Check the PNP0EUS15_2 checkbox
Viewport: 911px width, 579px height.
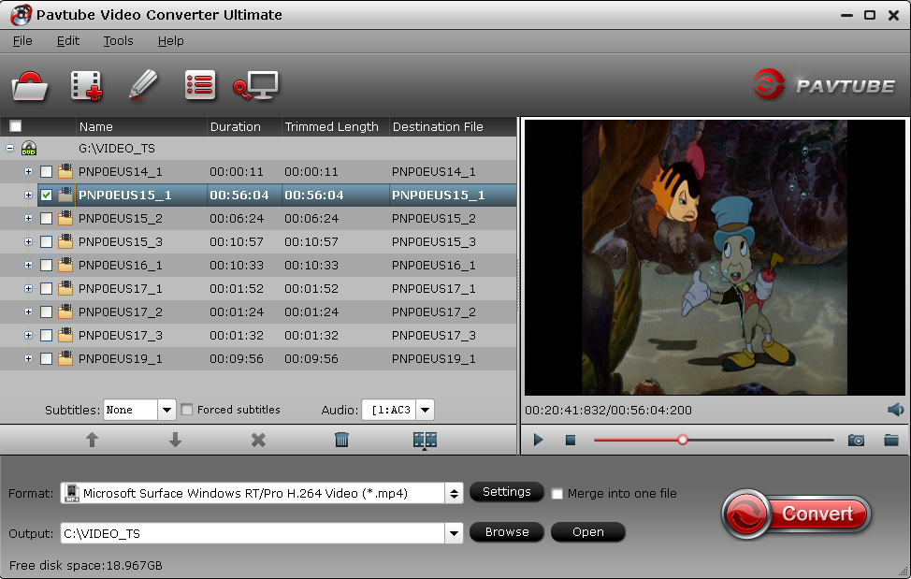pyautogui.click(x=47, y=218)
